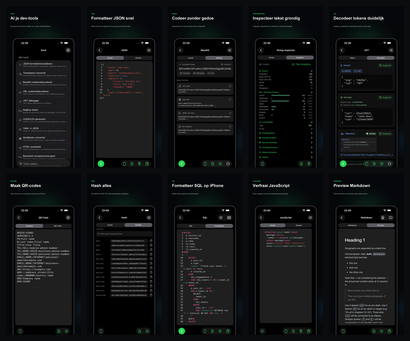Tap grid icon on QR Code screen header
410x341 pixels.
tap(68, 218)
